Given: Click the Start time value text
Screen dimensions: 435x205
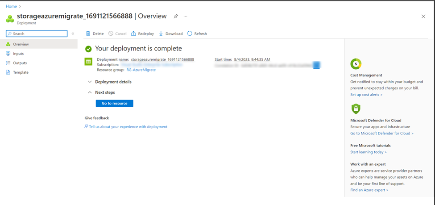Looking at the screenshot, I should point(251,59).
